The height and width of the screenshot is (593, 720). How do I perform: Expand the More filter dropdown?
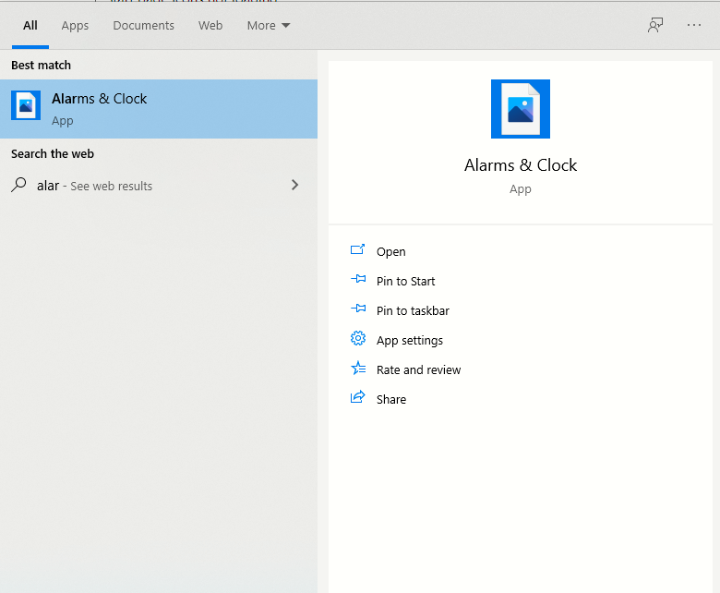(268, 26)
